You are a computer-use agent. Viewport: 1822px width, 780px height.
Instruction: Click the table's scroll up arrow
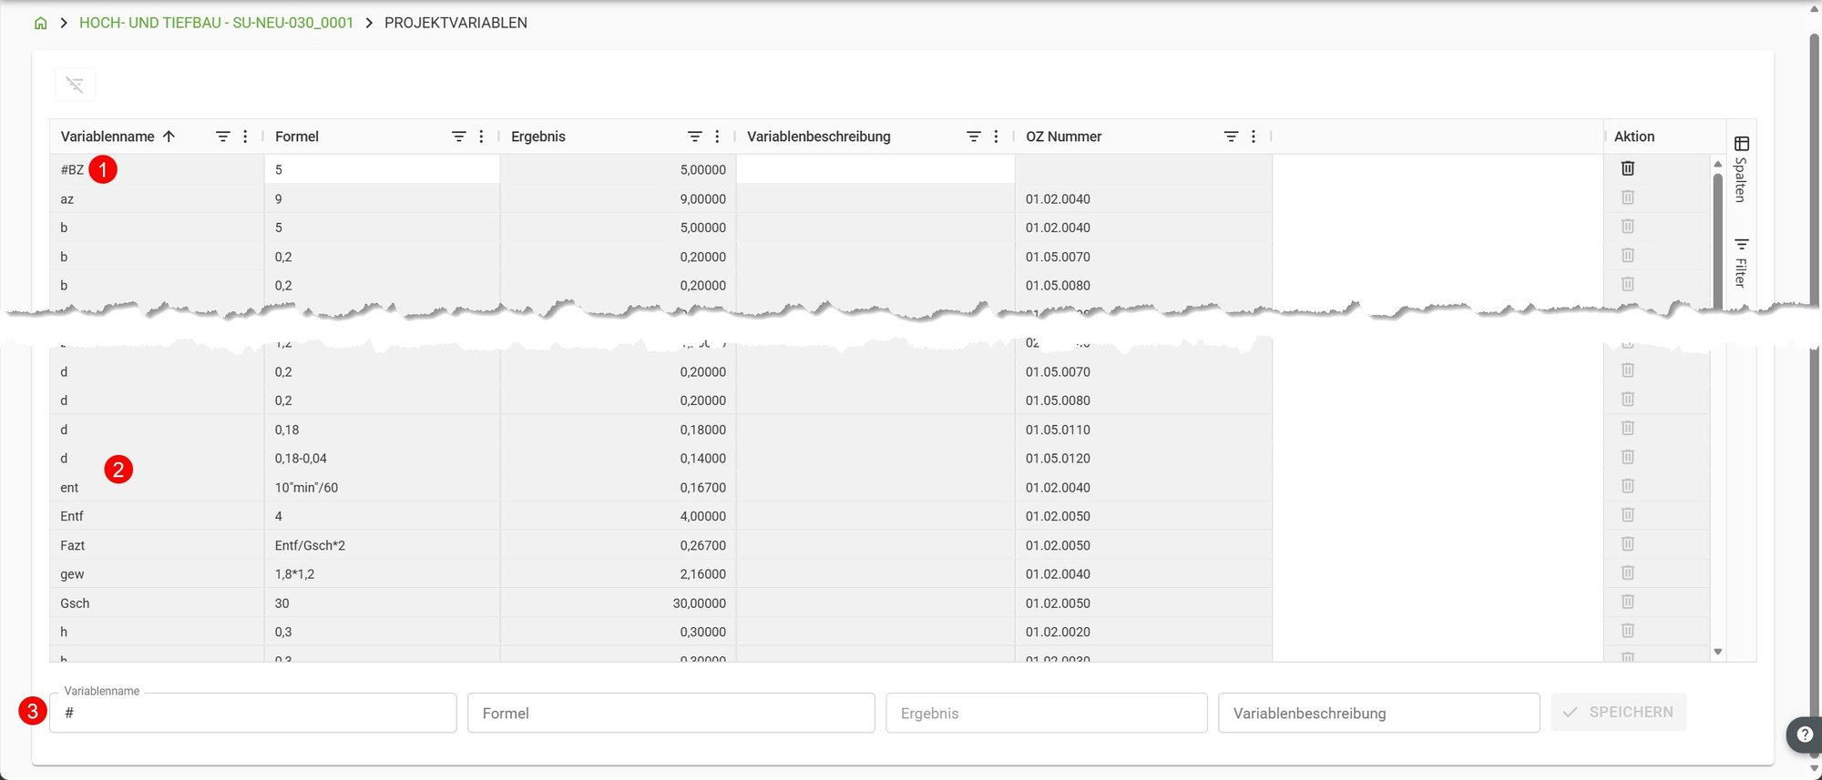pos(1718,164)
